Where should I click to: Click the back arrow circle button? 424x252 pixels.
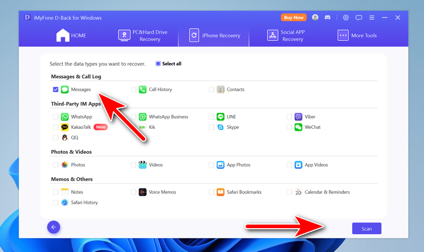pyautogui.click(x=54, y=227)
